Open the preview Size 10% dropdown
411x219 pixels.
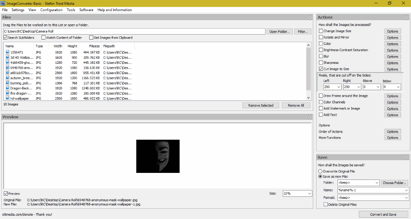pos(309,193)
